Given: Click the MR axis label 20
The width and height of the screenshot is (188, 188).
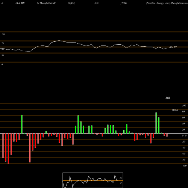Looking at the screenshot, I should point(183,130).
